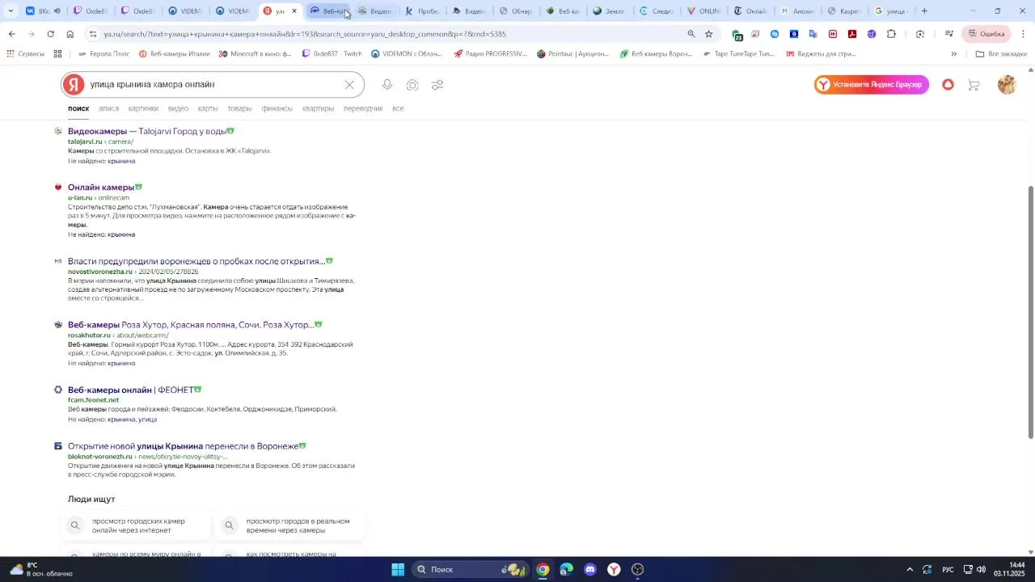Open the 'Онлайн камеры' u-lan.ru result
The height and width of the screenshot is (582, 1035).
click(101, 188)
